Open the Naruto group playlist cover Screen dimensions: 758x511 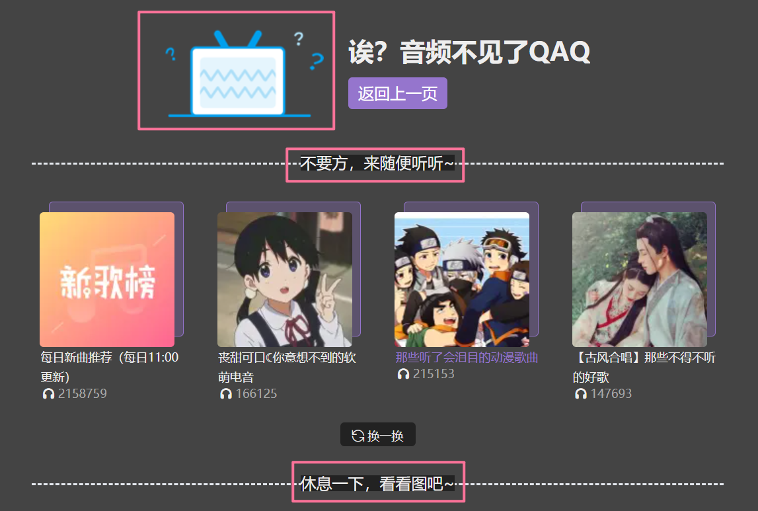(x=462, y=280)
